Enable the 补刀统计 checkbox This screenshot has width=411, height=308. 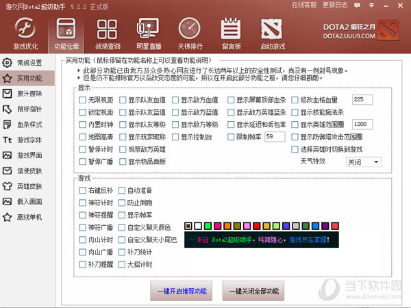pyautogui.click(x=122, y=252)
